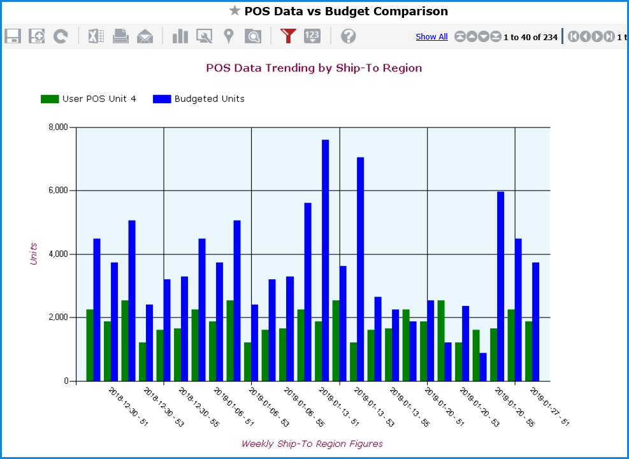Image resolution: width=629 pixels, height=459 pixels.
Task: Refresh the report using the circular arrow
Action: [61, 36]
